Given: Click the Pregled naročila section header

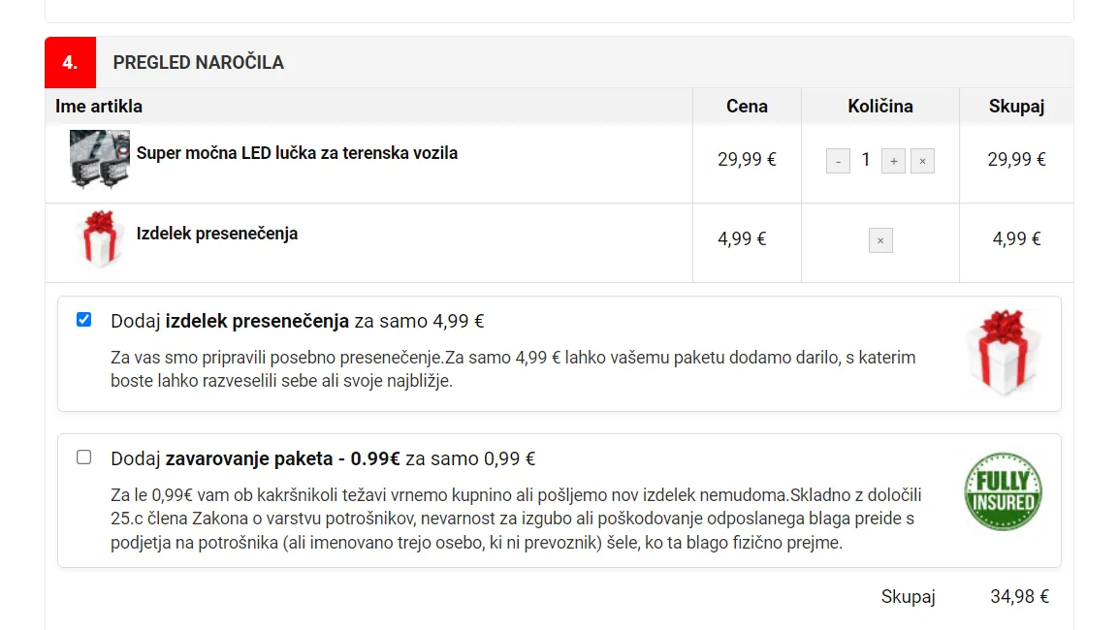Looking at the screenshot, I should [199, 62].
